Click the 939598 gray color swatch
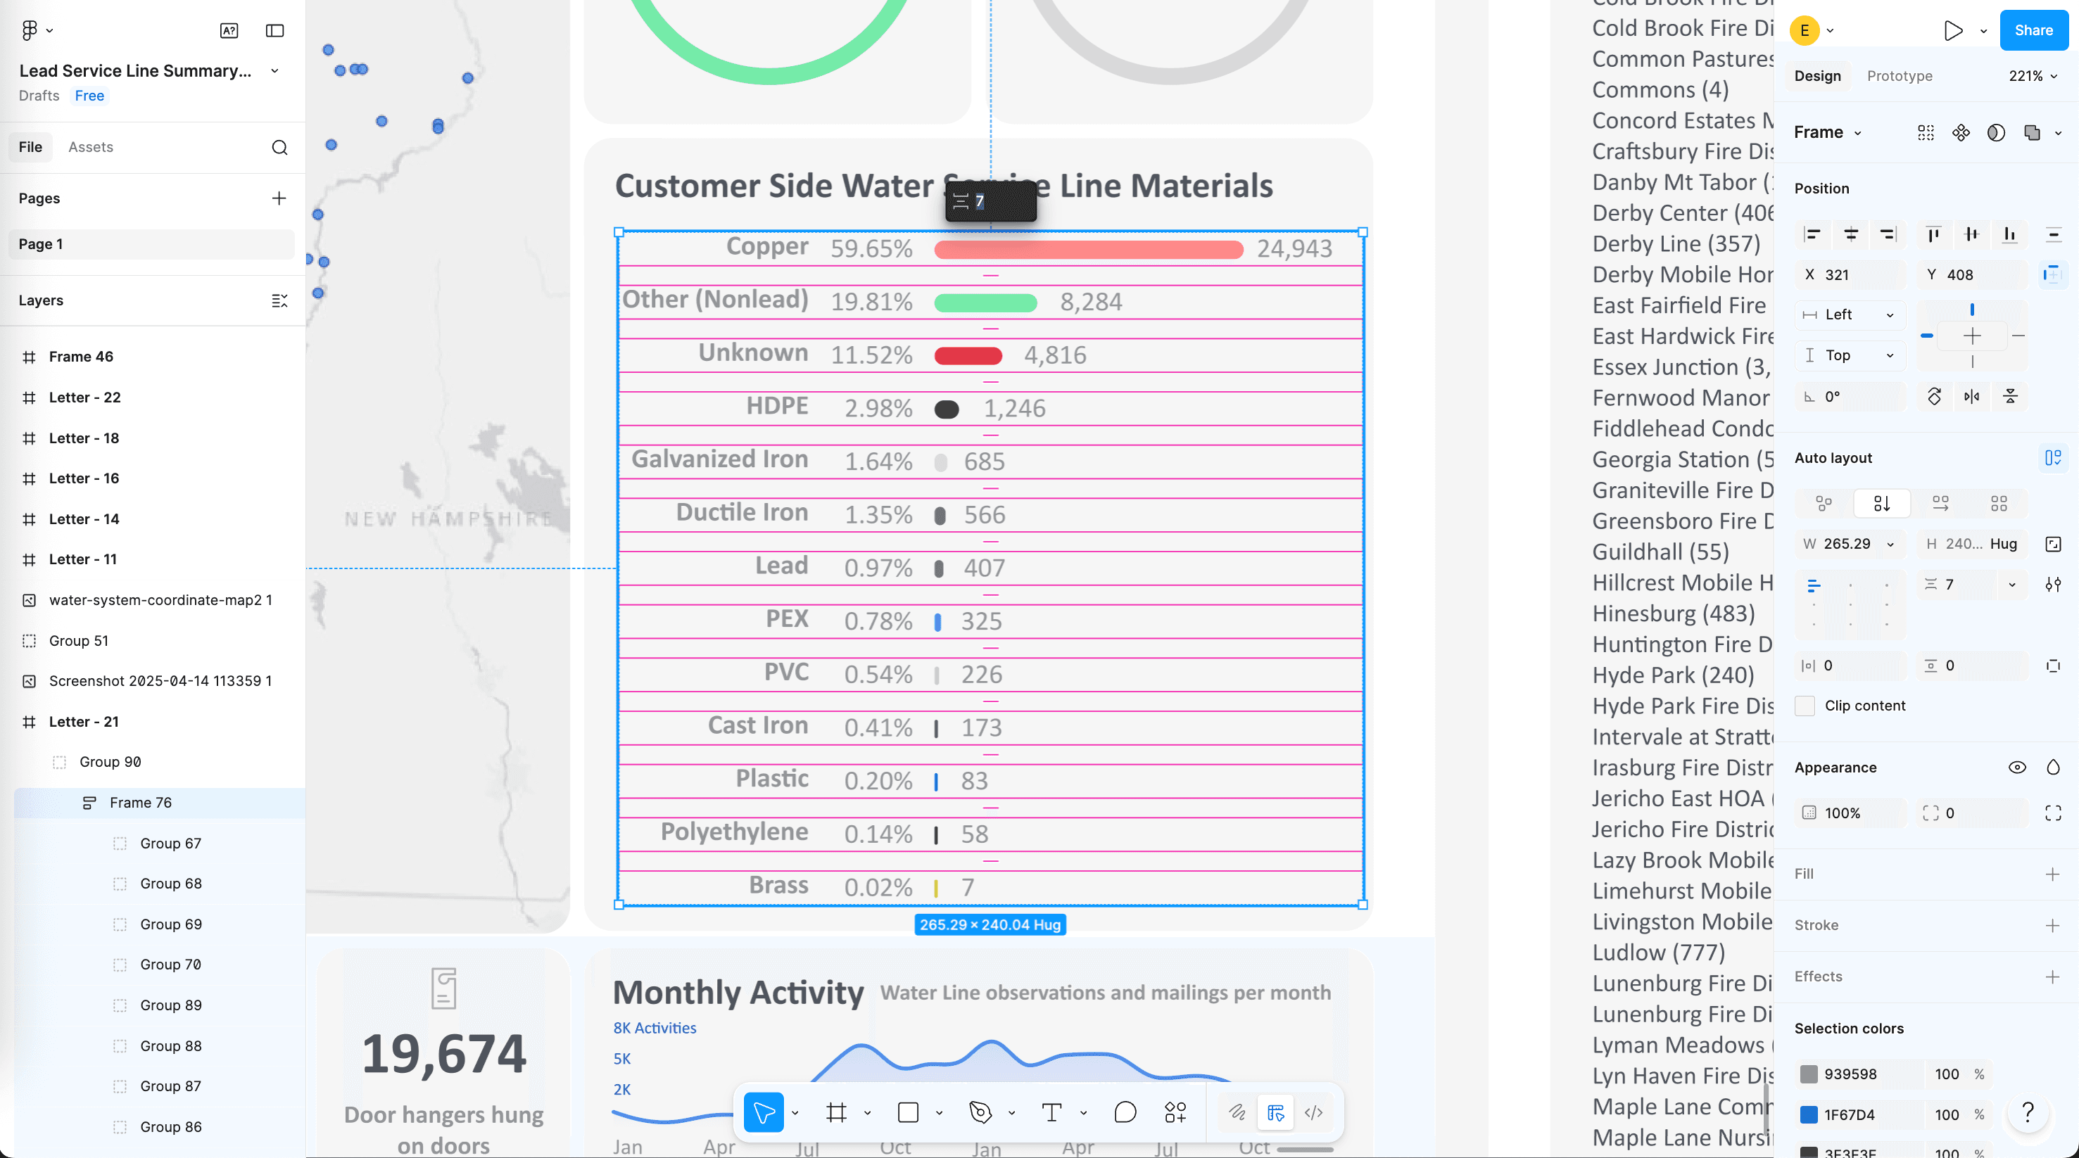The height and width of the screenshot is (1158, 2079). (x=1809, y=1074)
